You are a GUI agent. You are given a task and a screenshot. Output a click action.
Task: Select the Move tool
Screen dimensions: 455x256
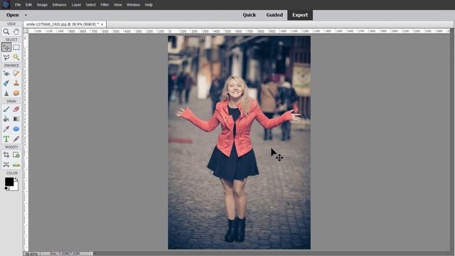[x=6, y=47]
